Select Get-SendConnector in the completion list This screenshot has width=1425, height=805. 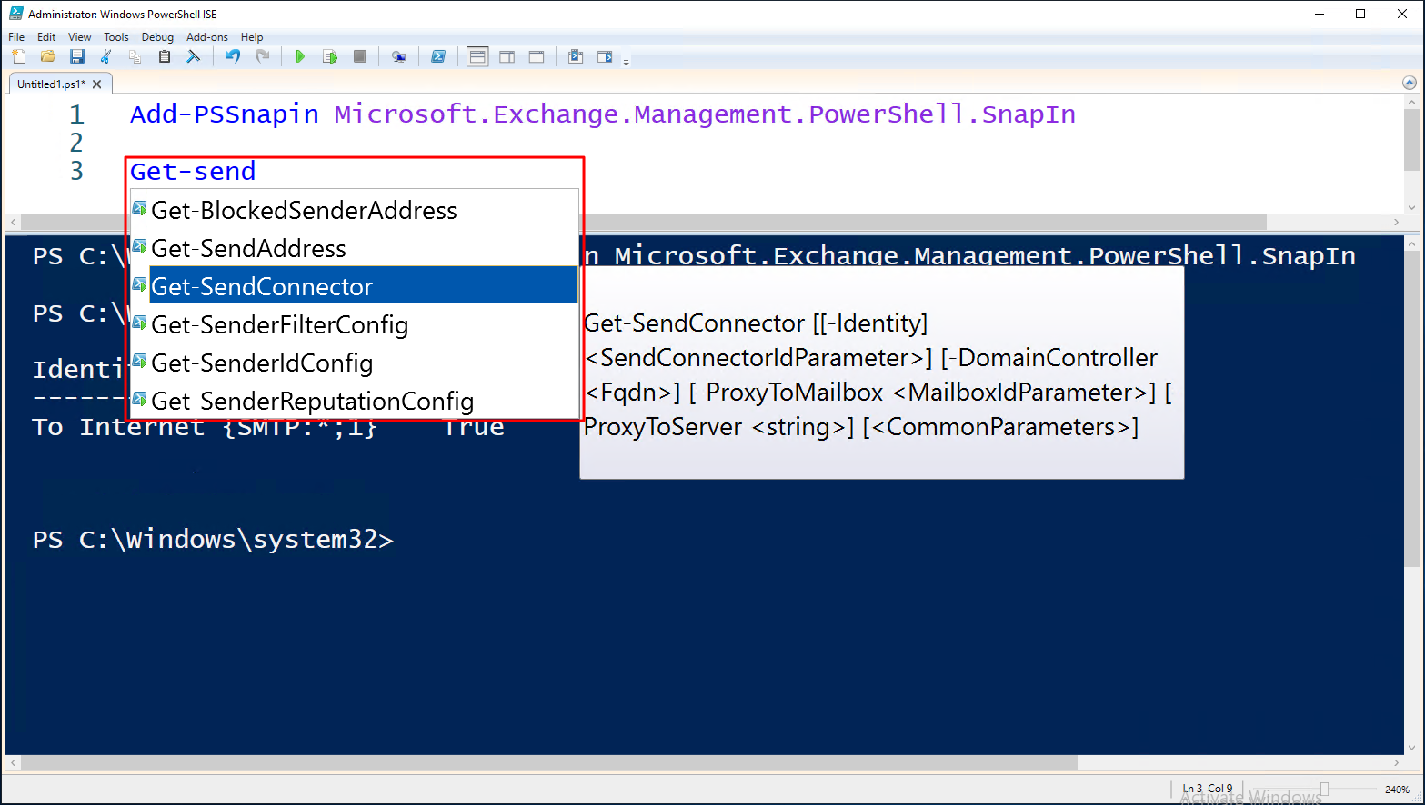[x=355, y=286]
